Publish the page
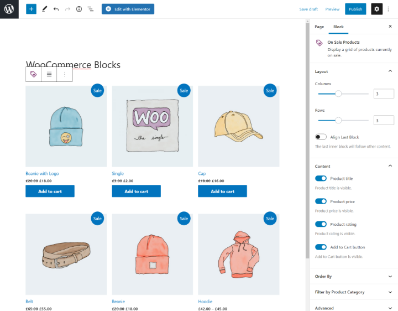Screen dimensions: 398x311 click(355, 9)
